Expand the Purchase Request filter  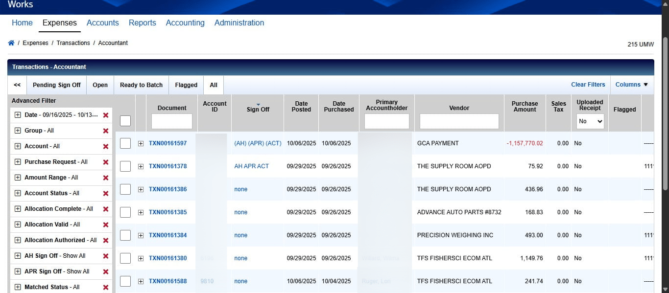[18, 162]
